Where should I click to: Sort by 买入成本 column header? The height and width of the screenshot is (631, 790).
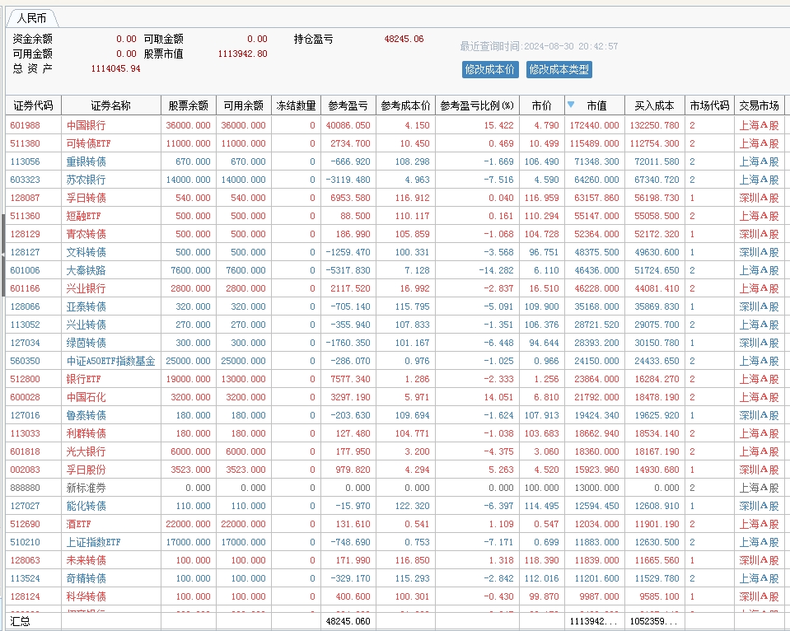click(x=654, y=105)
